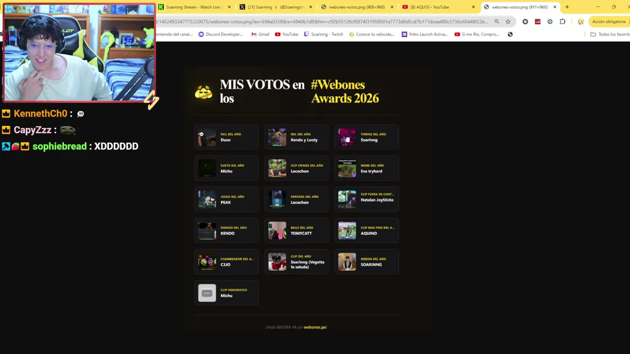Open the Si me Rio, Compro bookmark

tap(477, 34)
